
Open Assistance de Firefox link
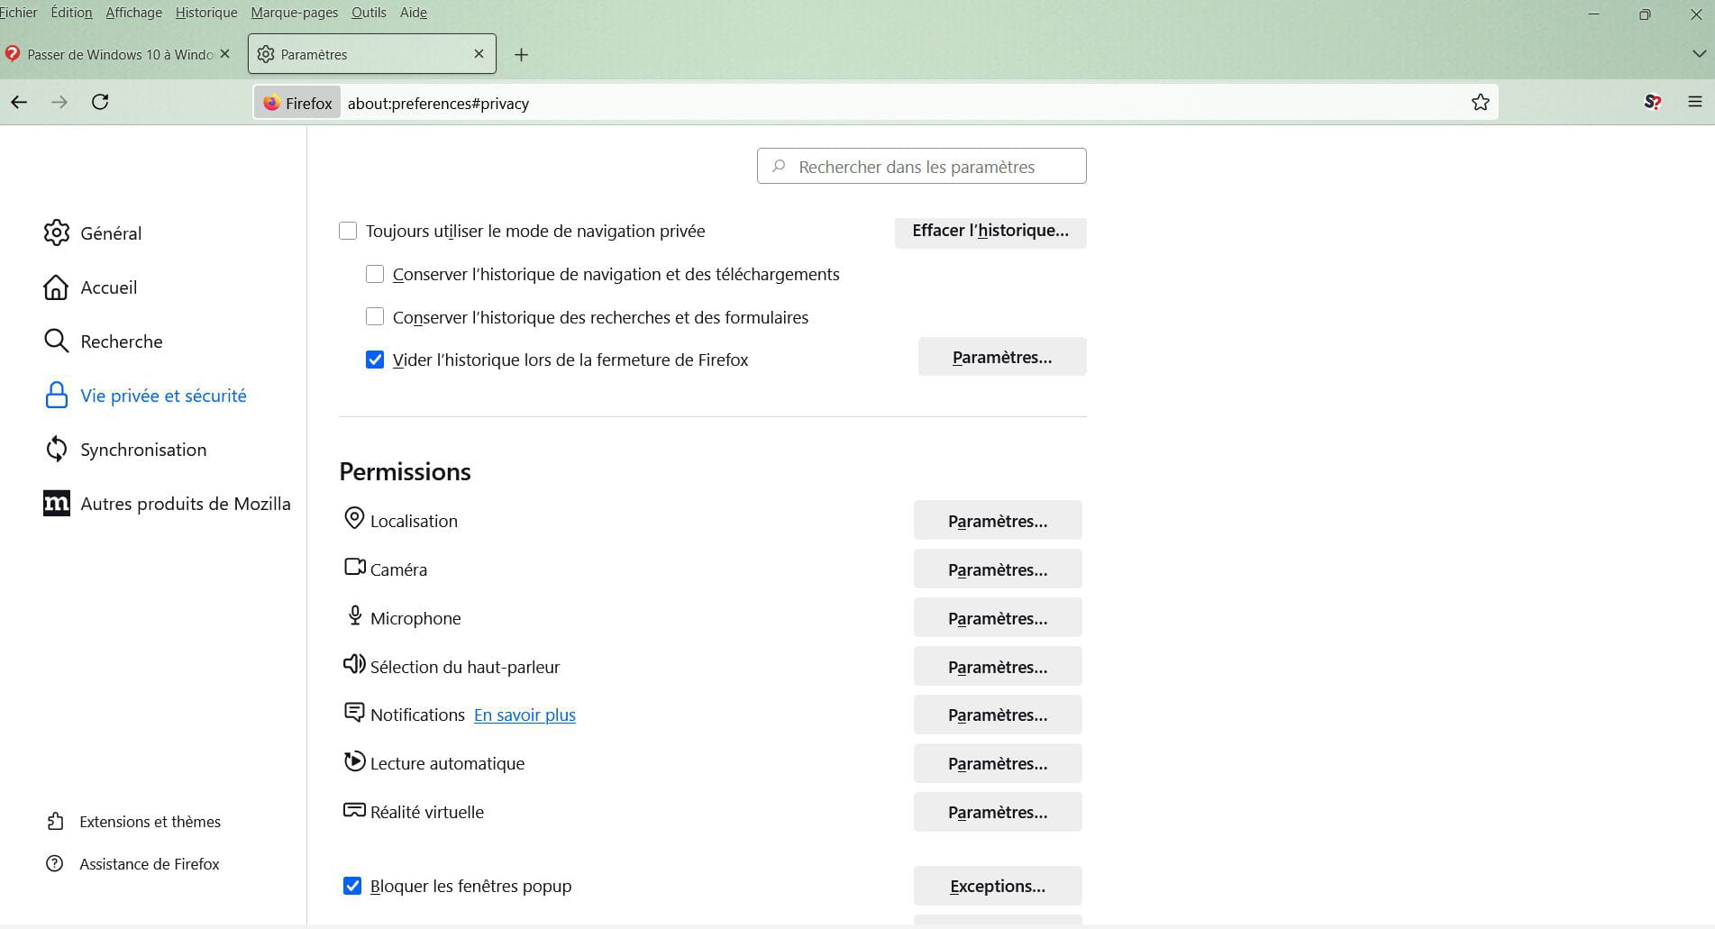150,864
